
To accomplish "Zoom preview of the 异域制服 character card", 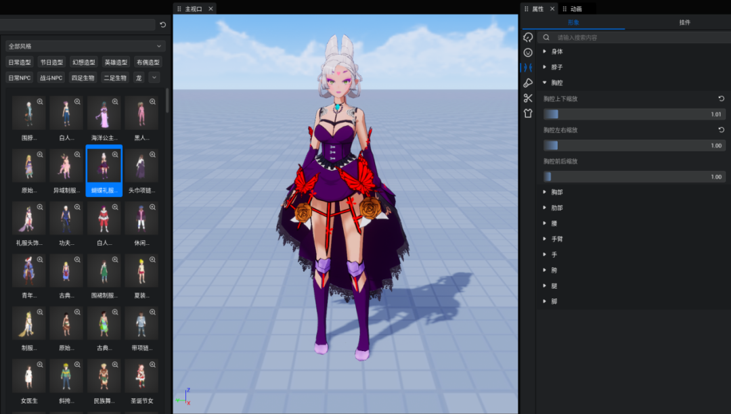I will coord(77,154).
